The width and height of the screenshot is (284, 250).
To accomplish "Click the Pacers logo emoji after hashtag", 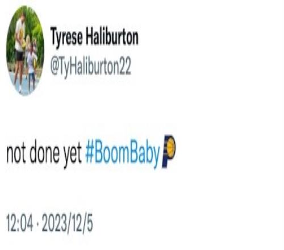I will point(169,151).
